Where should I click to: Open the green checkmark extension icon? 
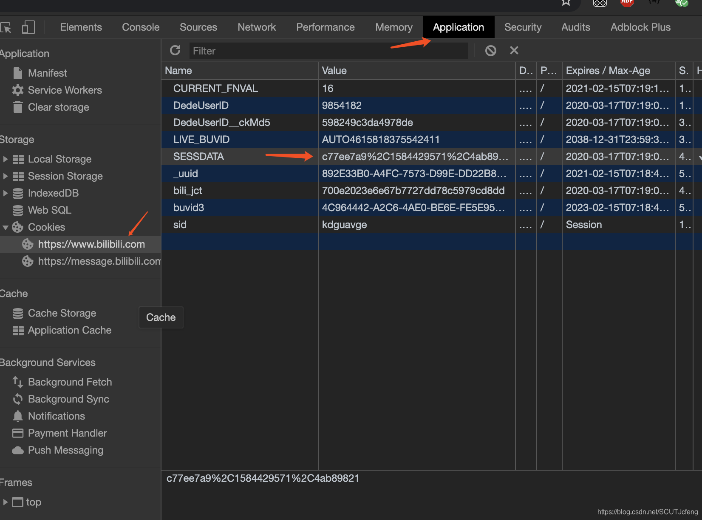pos(682,3)
